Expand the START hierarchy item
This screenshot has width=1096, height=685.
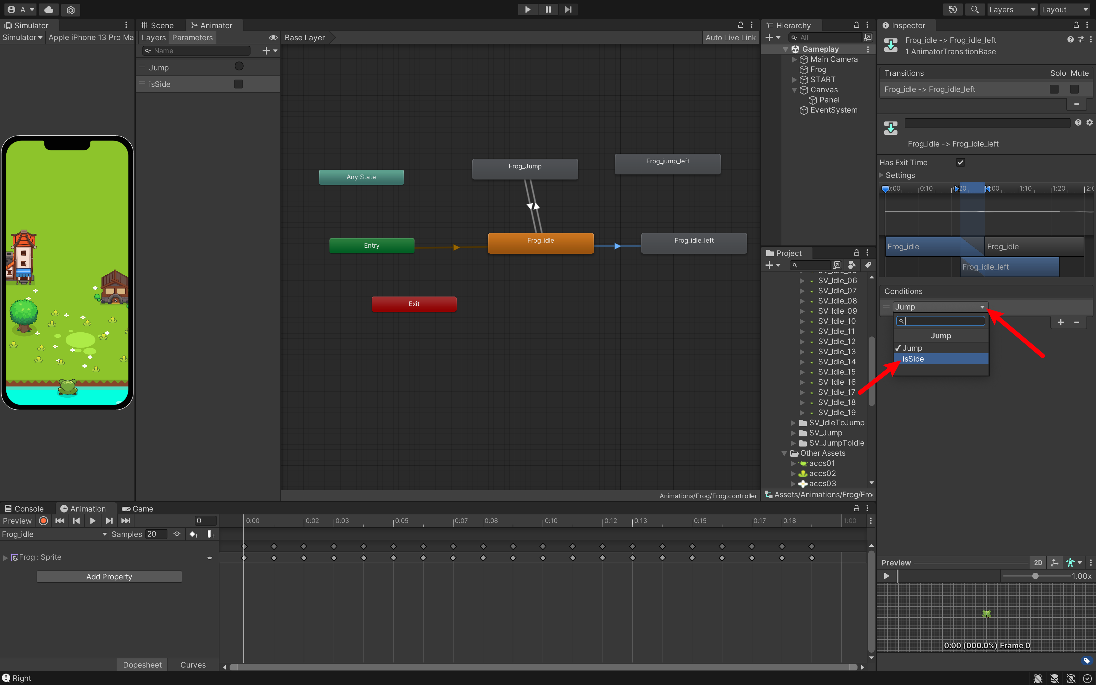(794, 80)
